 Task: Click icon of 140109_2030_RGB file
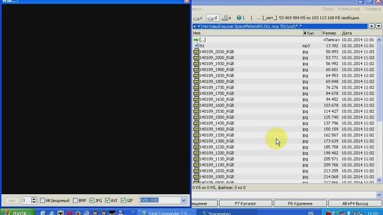[196, 52]
